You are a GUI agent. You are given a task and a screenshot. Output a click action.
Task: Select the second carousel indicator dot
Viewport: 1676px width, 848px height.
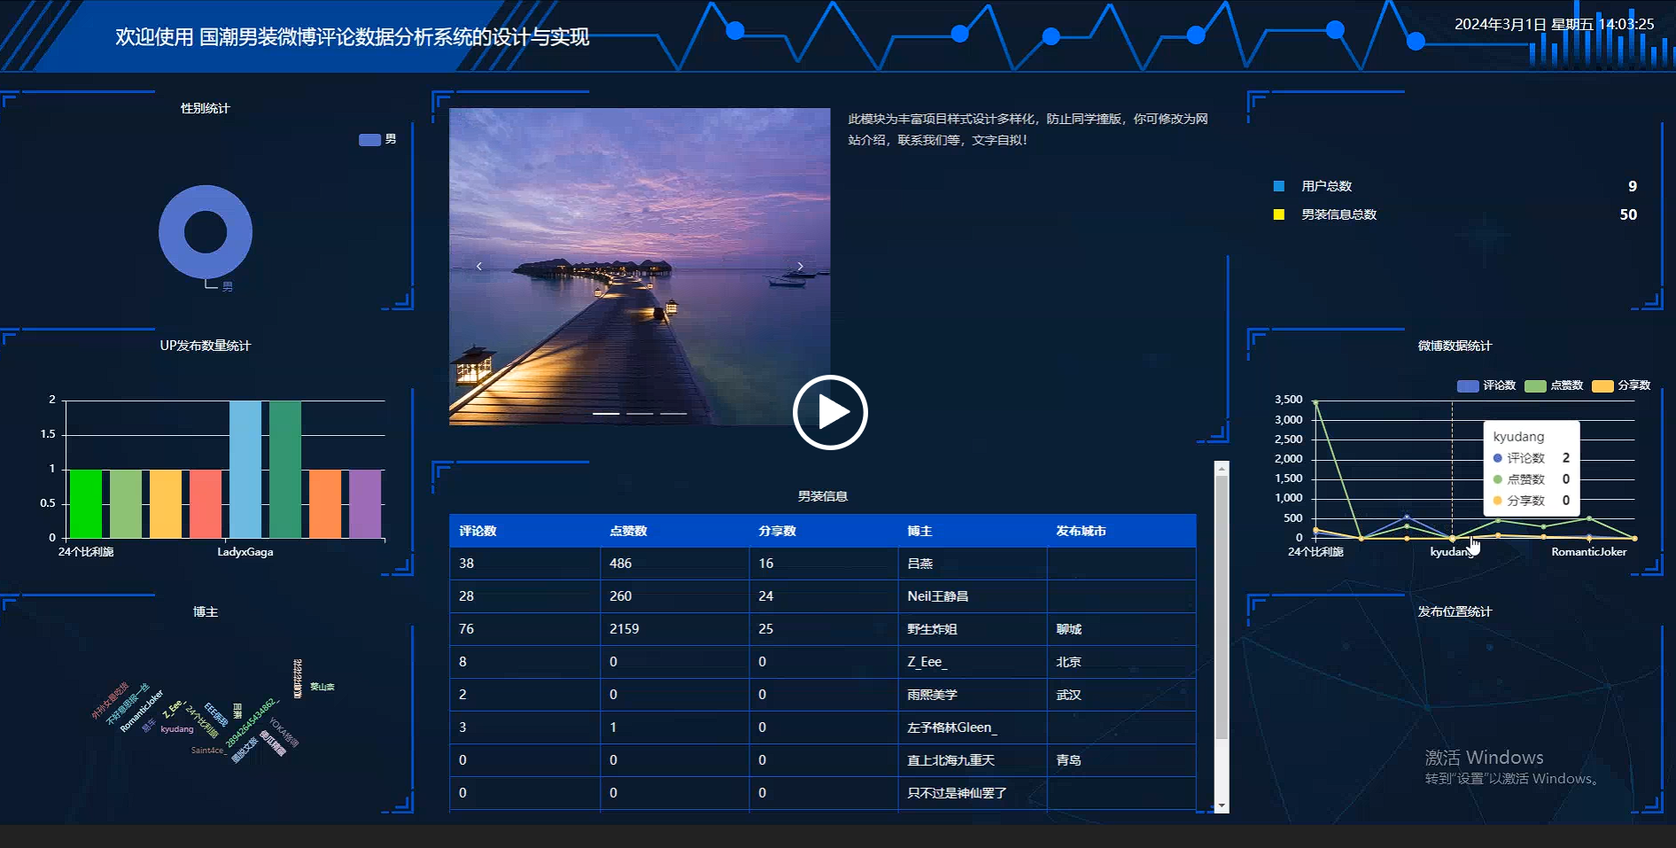(640, 413)
